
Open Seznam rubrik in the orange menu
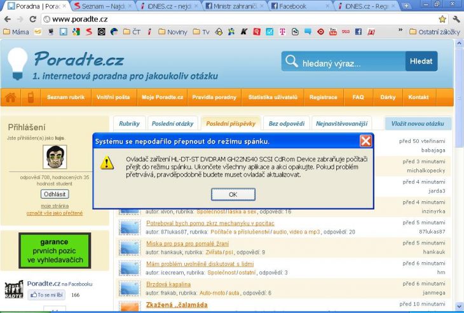pyautogui.click(x=65, y=97)
